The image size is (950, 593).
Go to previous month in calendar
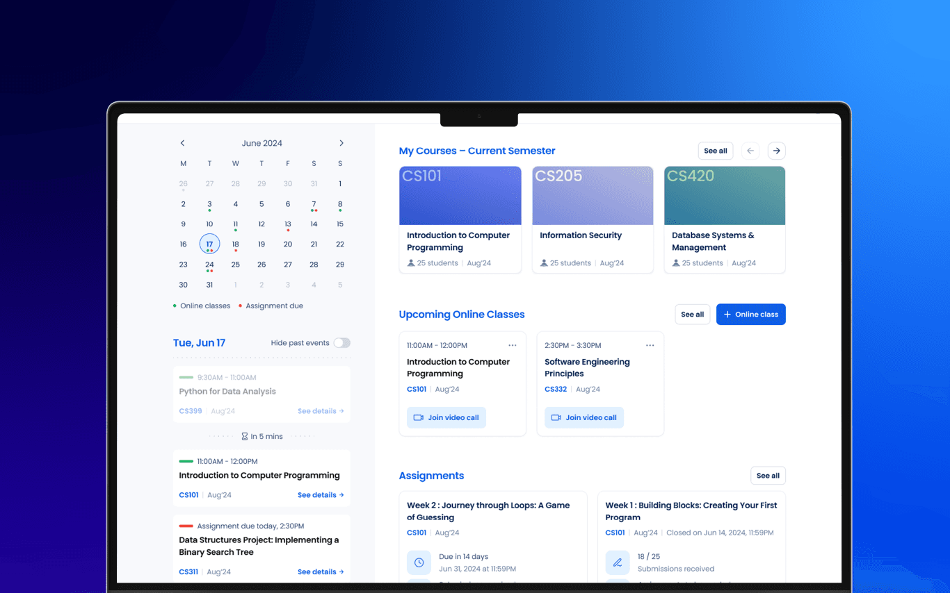pyautogui.click(x=183, y=143)
